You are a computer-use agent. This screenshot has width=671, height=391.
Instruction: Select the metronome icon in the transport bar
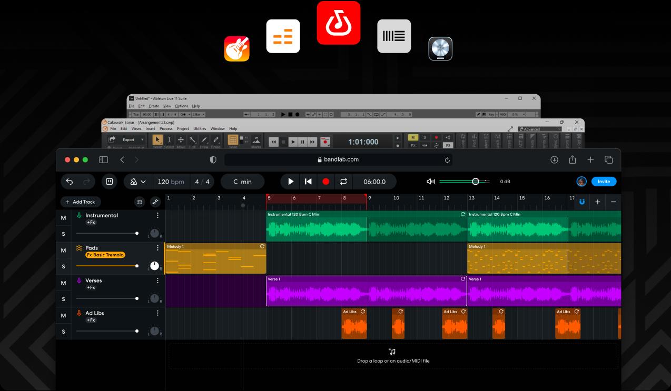pos(134,181)
